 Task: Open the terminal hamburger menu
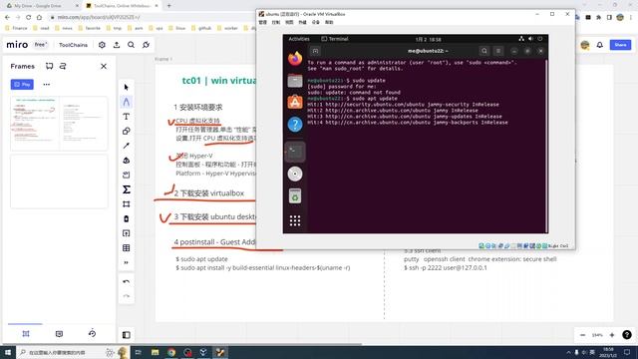498,51
